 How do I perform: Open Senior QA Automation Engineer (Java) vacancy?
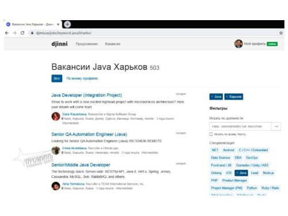coord(89,134)
